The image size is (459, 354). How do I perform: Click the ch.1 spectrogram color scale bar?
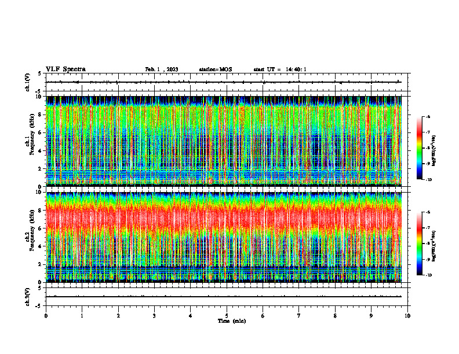coord(420,148)
